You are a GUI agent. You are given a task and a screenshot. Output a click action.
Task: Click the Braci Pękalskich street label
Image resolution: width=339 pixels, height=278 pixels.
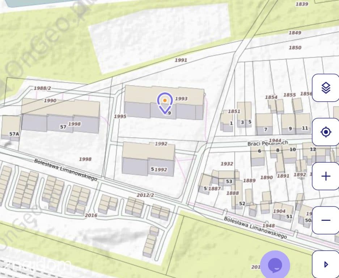click(268, 143)
